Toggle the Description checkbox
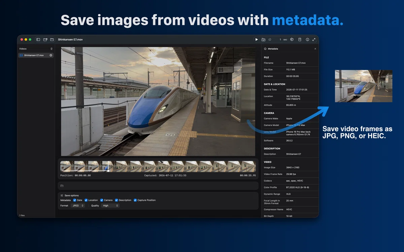Viewport: 404px width, 252px height. (x=116, y=200)
